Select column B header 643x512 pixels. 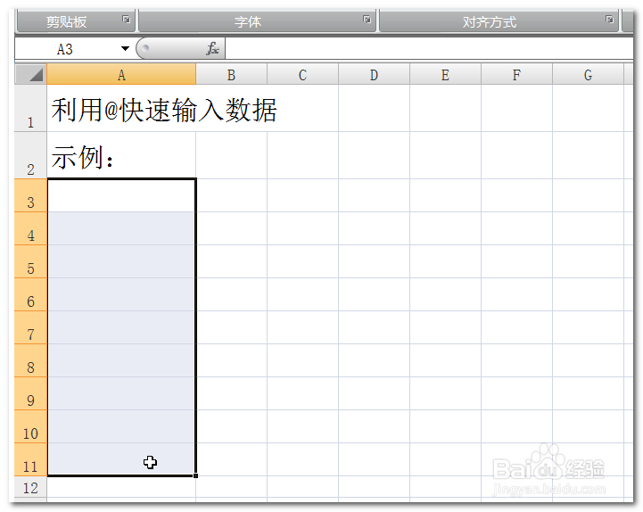(x=231, y=75)
